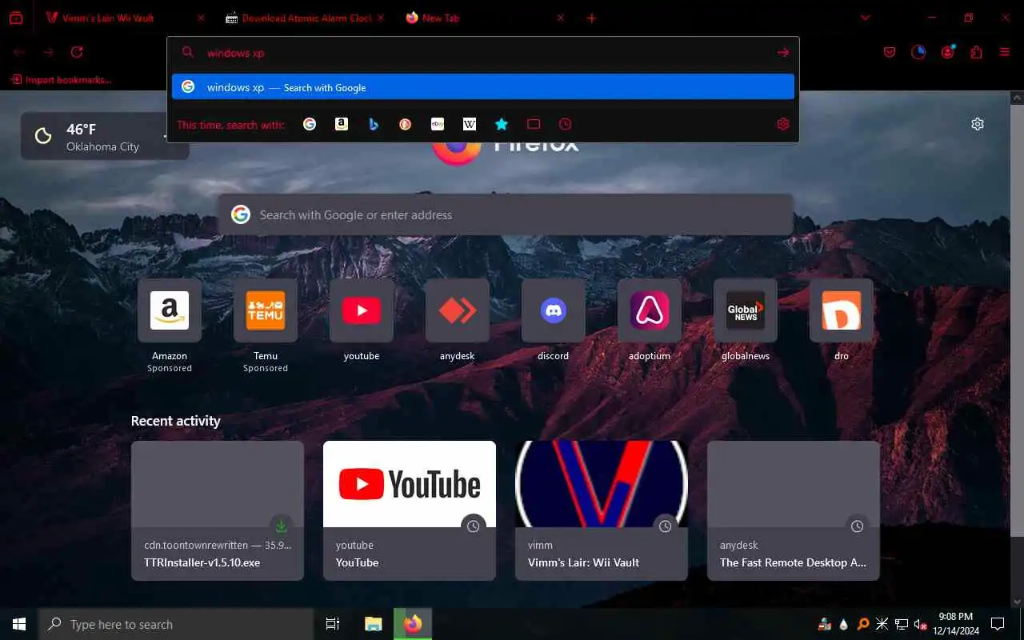Image resolution: width=1024 pixels, height=640 pixels.
Task: Search this time with Wikipedia
Action: pyautogui.click(x=470, y=124)
